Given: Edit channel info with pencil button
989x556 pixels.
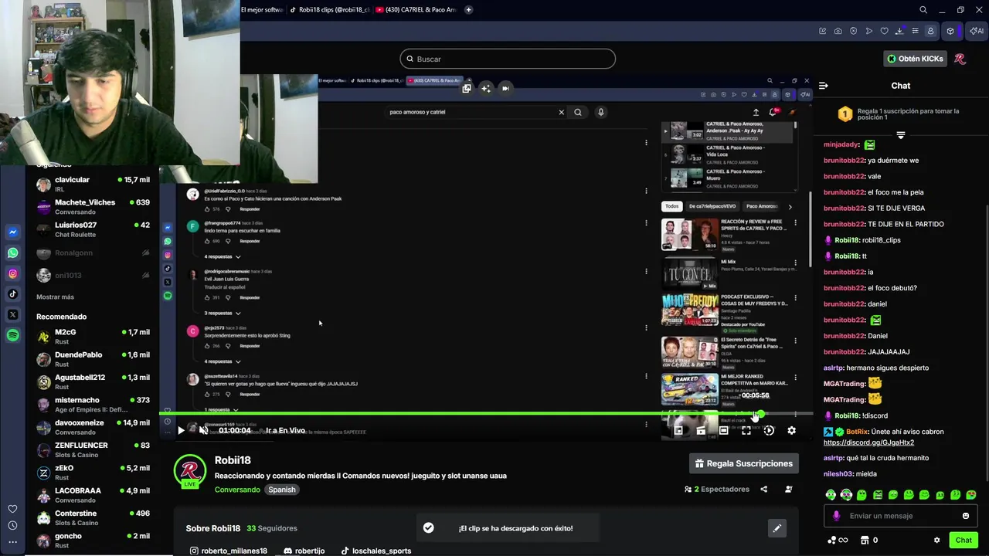Looking at the screenshot, I should click(x=777, y=528).
